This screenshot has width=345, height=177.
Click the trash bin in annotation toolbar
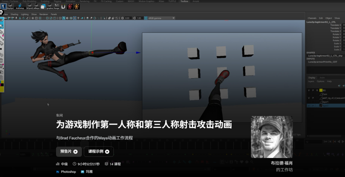pyautogui.click(x=2, y=60)
